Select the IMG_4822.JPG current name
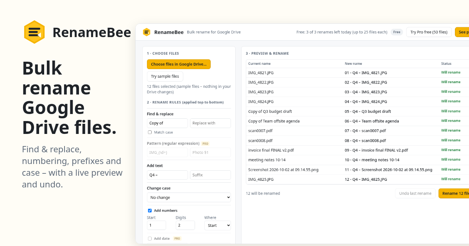 point(261,82)
